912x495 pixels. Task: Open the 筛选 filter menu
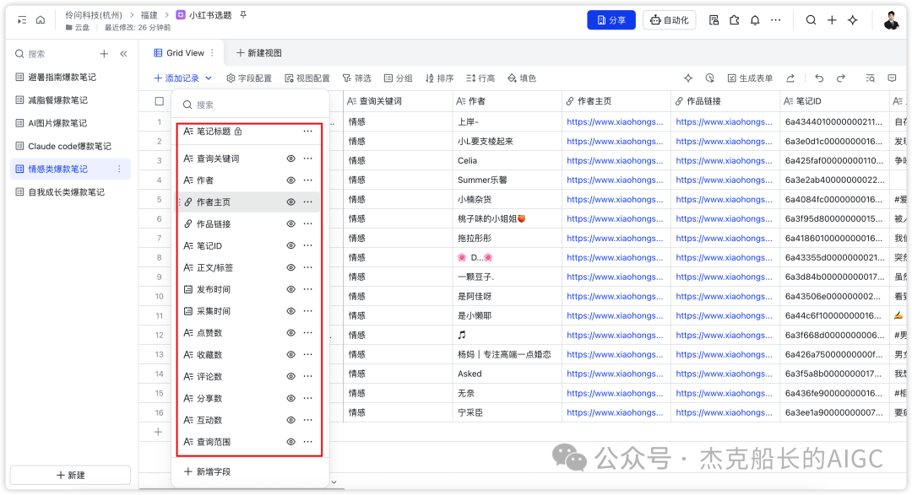[356, 78]
